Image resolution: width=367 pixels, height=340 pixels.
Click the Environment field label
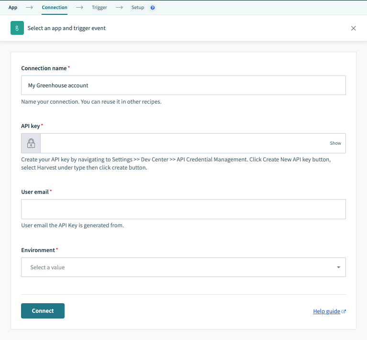point(38,250)
